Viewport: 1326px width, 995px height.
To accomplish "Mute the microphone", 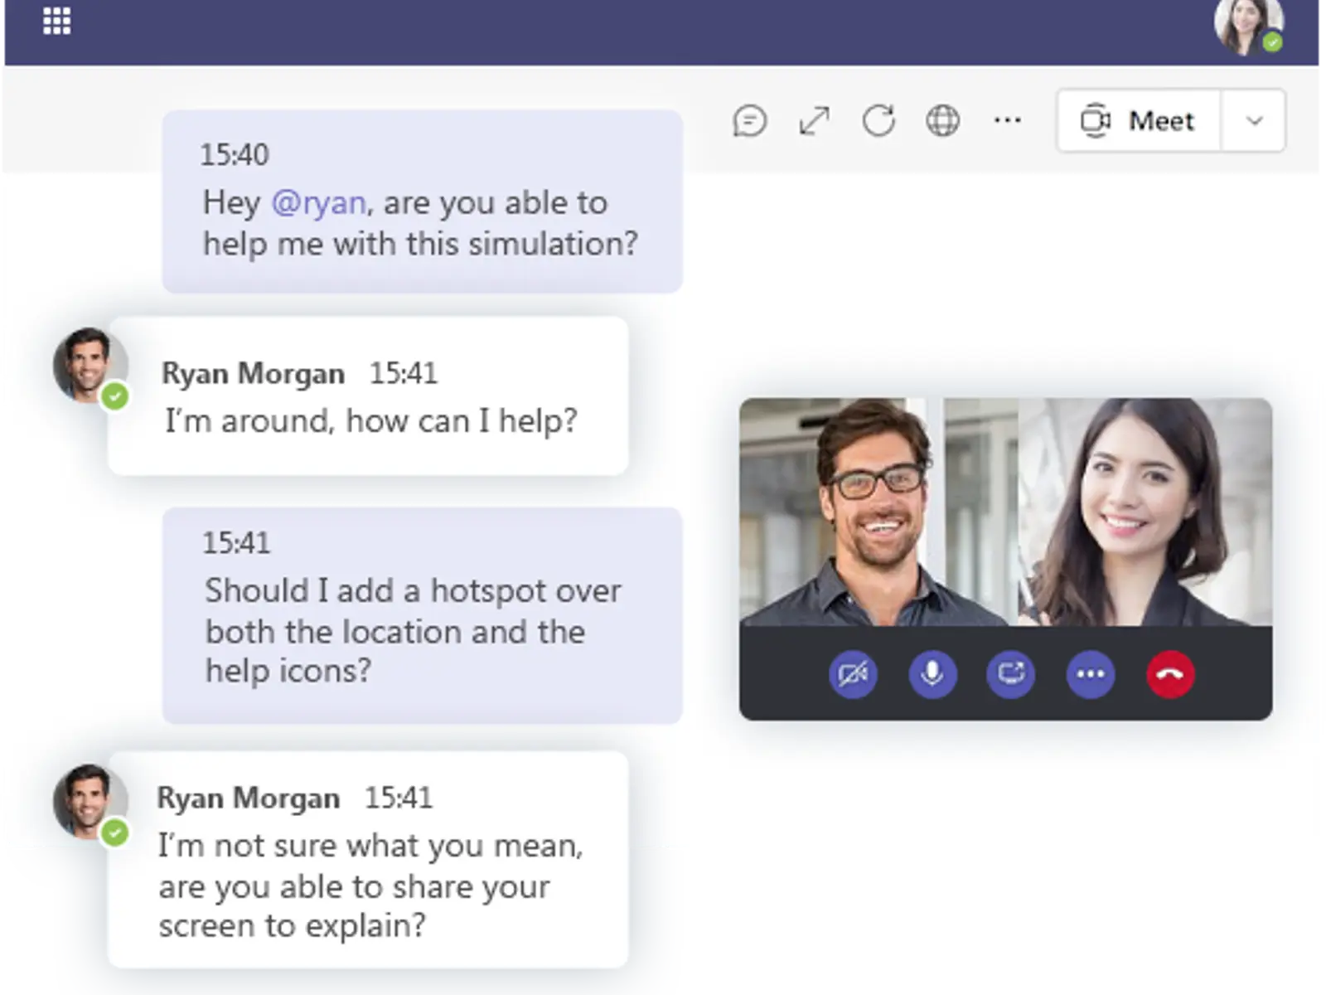I will tap(932, 674).
